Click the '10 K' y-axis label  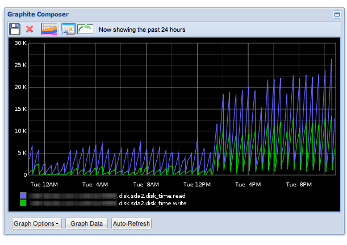click(20, 131)
